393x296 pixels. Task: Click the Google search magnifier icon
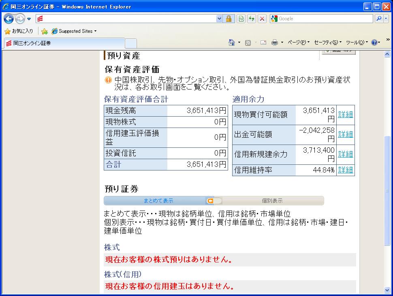379,19
